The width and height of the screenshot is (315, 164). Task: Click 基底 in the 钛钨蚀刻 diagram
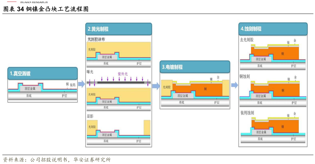tap(260, 139)
